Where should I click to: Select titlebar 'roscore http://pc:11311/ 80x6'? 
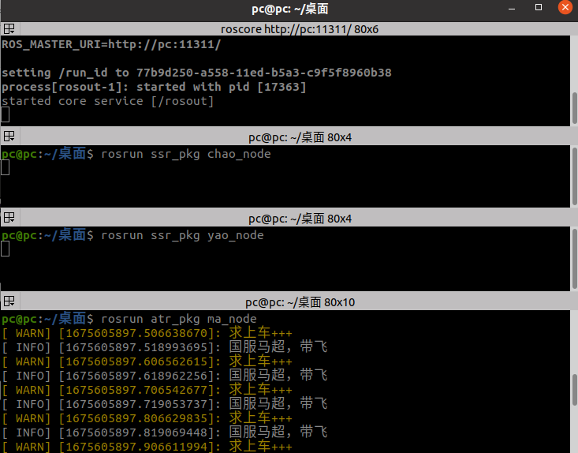click(x=300, y=29)
